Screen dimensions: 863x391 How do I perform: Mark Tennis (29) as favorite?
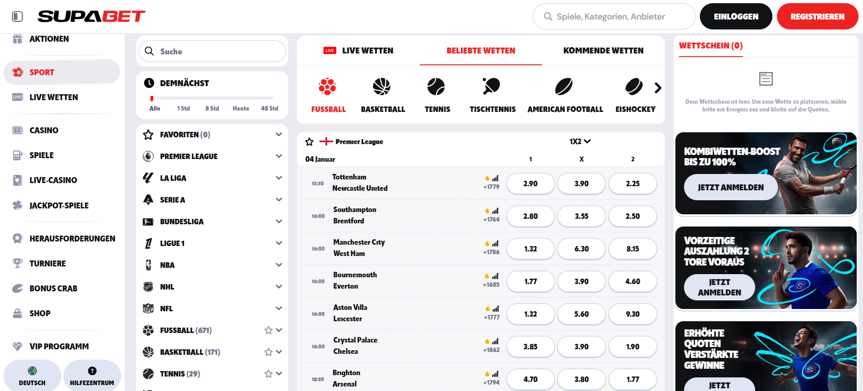(268, 374)
